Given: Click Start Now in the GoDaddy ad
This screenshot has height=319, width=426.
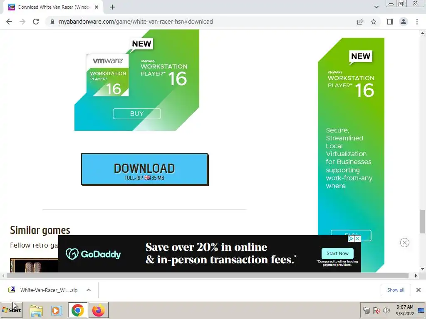Looking at the screenshot, I should point(337,253).
